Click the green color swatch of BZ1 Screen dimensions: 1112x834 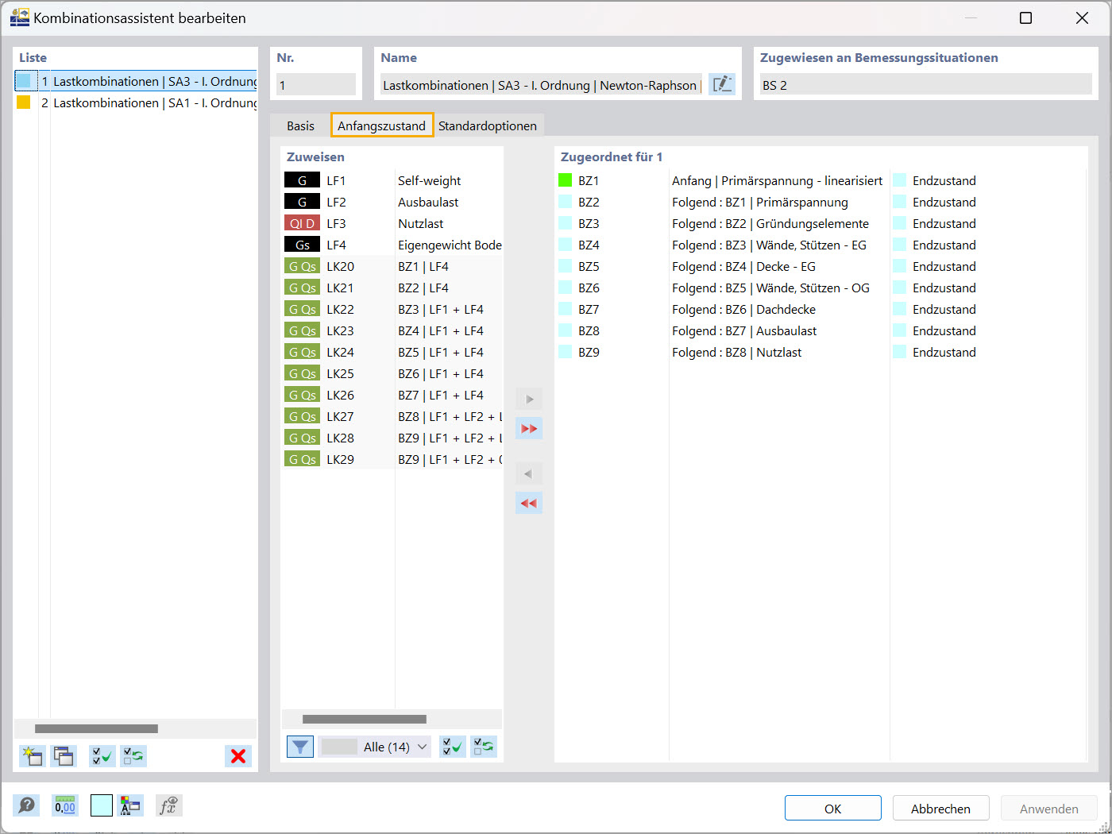click(x=566, y=180)
